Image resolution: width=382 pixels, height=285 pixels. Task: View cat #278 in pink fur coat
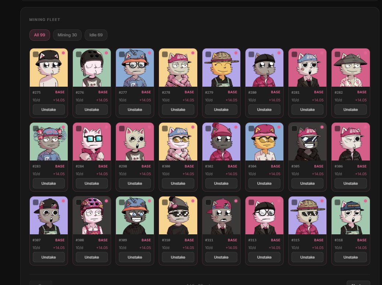pyautogui.click(x=178, y=68)
